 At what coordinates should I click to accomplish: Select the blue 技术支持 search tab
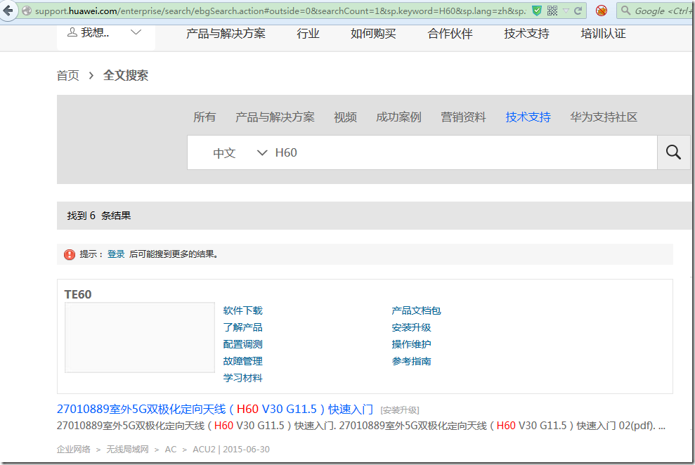coord(528,117)
